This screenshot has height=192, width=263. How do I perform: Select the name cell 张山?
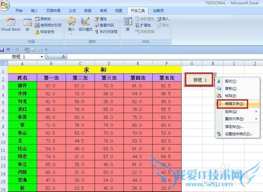pyautogui.click(x=23, y=133)
